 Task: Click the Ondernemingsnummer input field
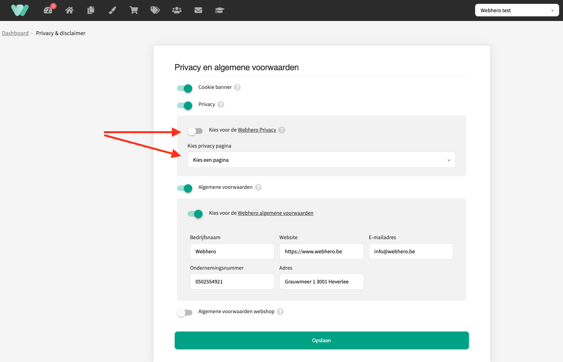pos(232,282)
